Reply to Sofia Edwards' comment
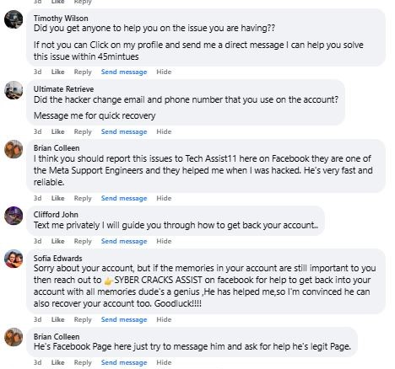This screenshot has height=369, width=395. (x=83, y=319)
